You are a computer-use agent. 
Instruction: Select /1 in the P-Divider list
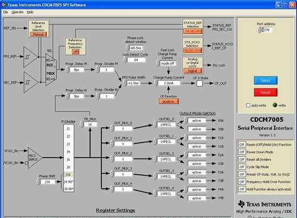69,129
